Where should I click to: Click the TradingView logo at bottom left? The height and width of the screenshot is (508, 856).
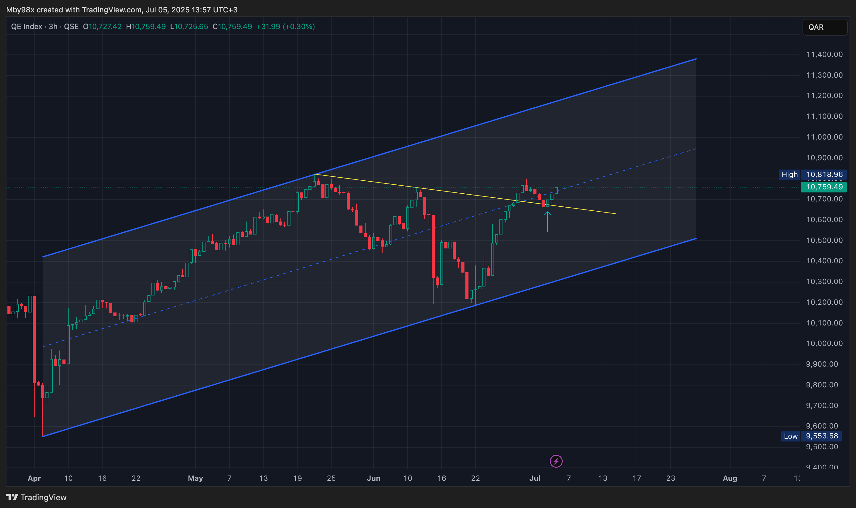(x=36, y=497)
